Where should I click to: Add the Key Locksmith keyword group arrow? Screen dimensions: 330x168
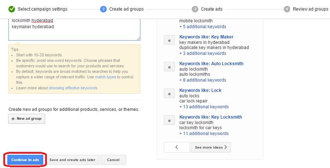tap(169, 121)
